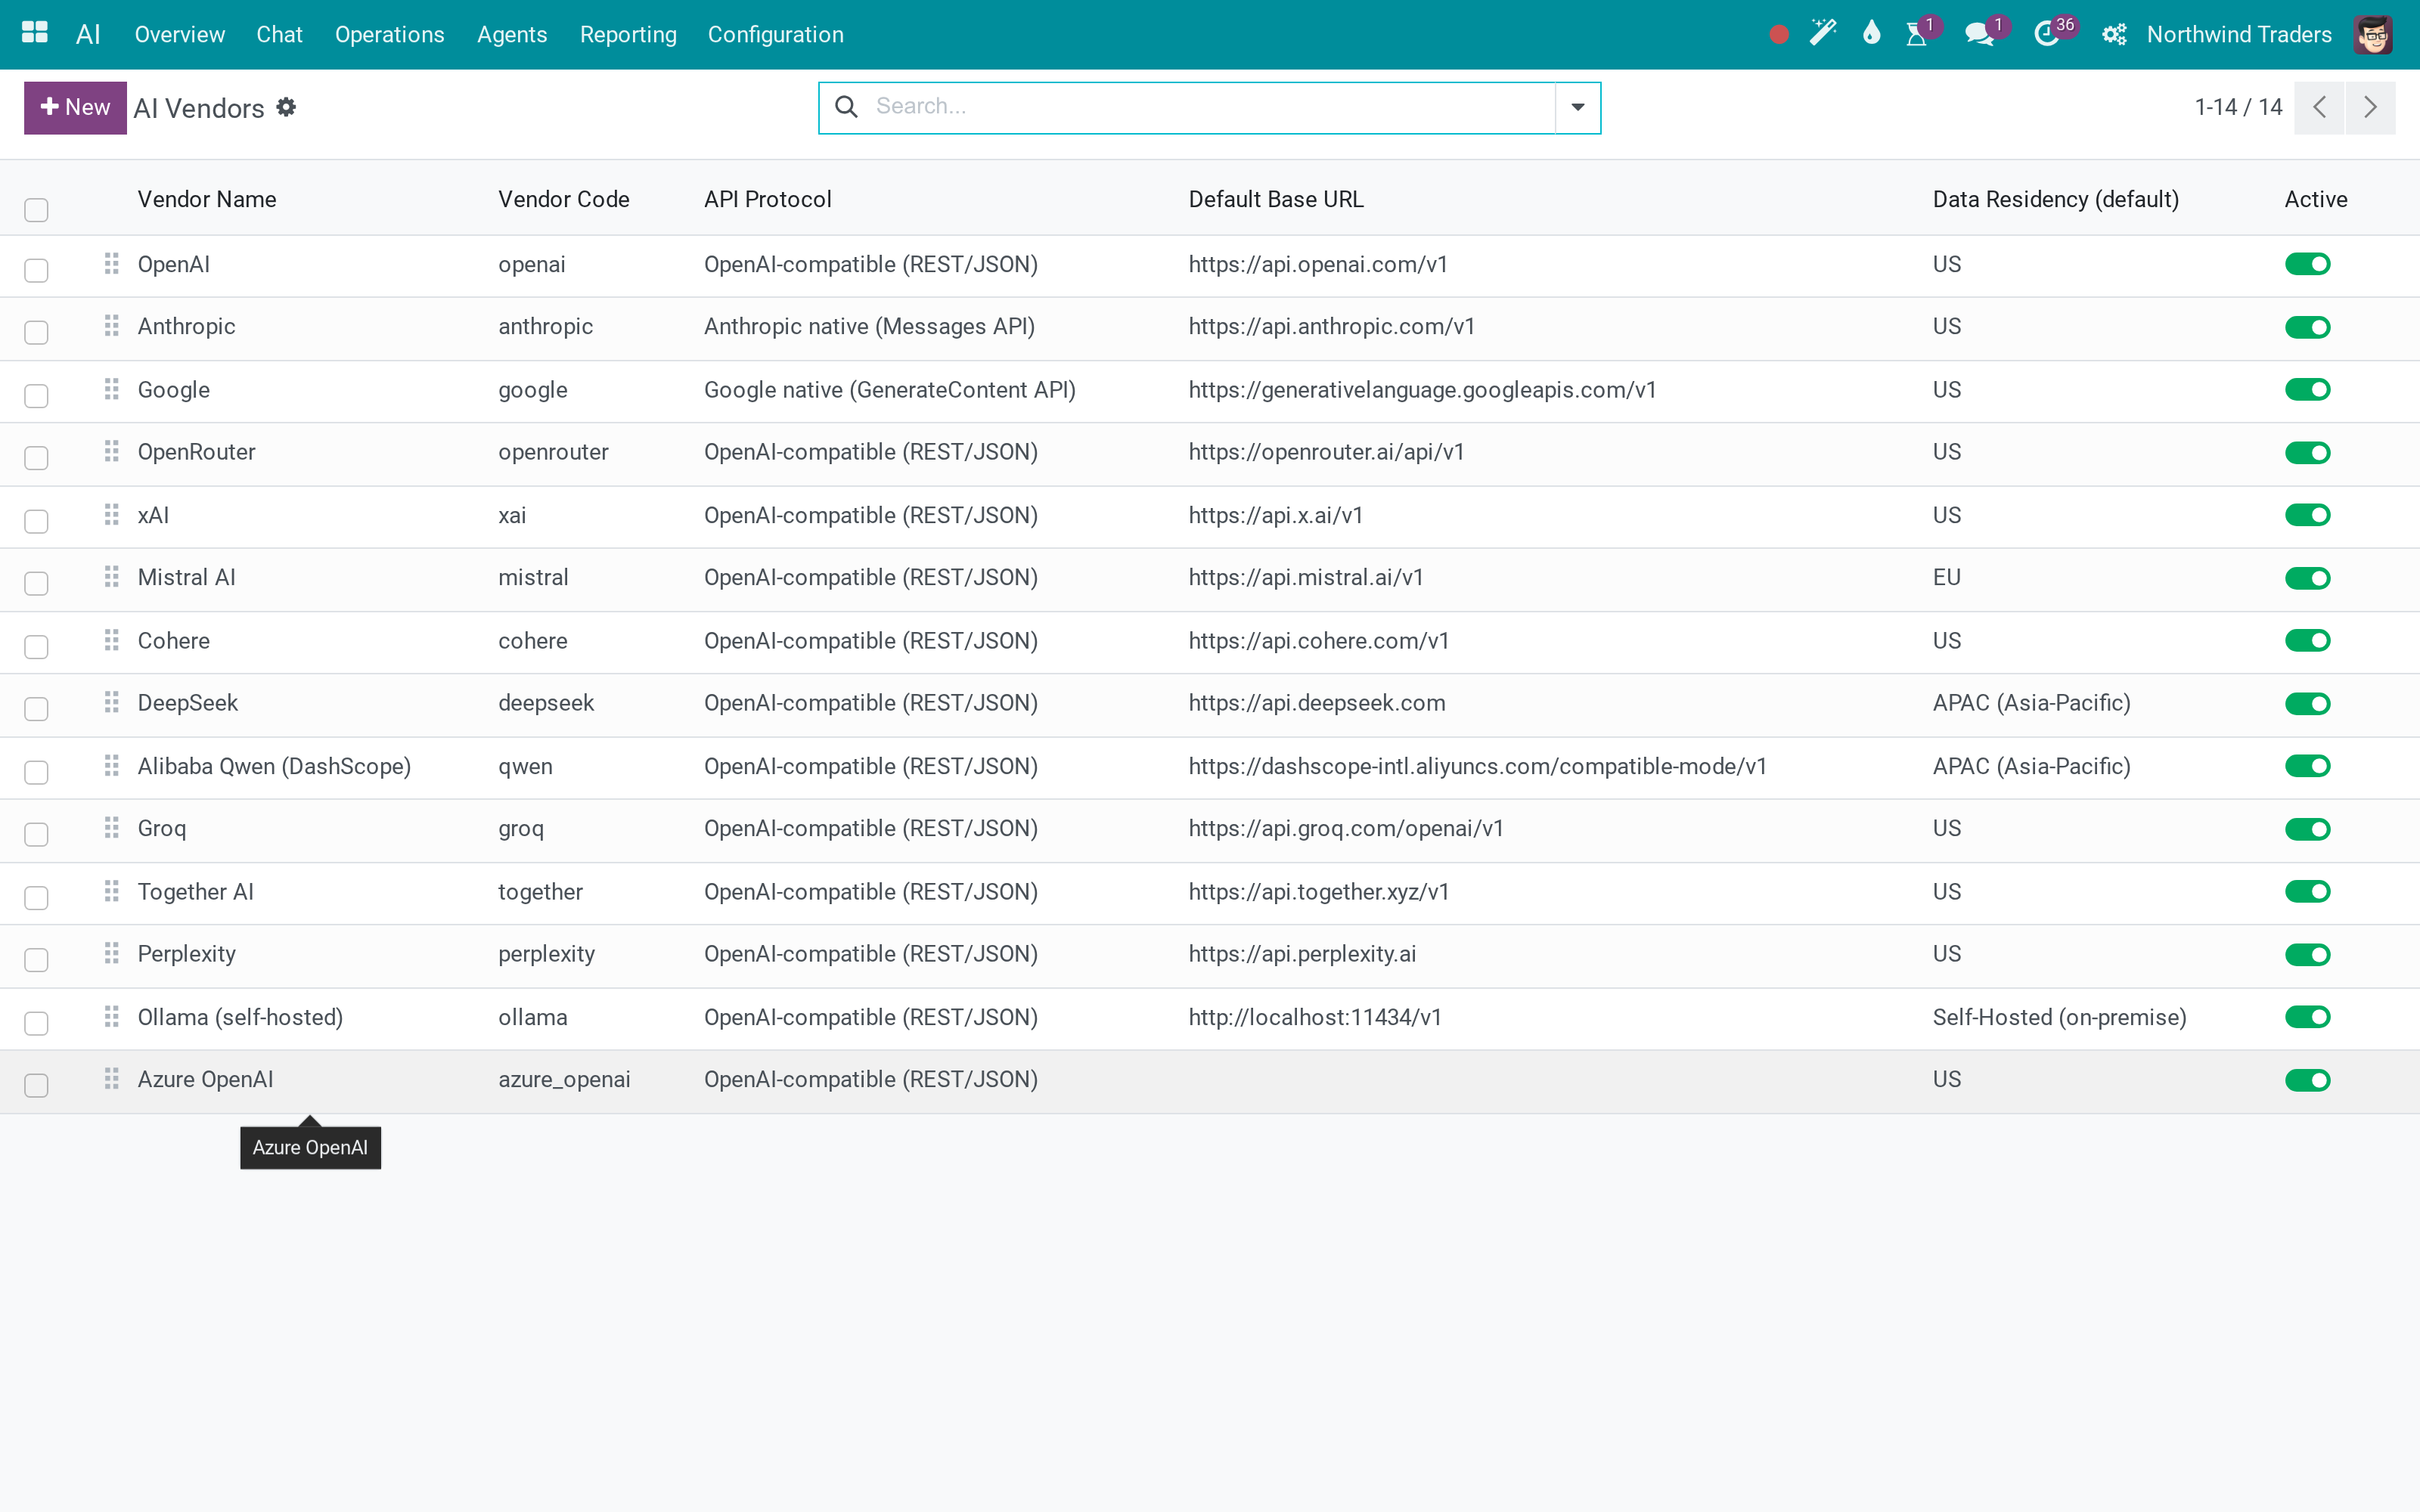Click the drag handle of the Groq row
This screenshot has width=2420, height=1512.
(x=111, y=828)
